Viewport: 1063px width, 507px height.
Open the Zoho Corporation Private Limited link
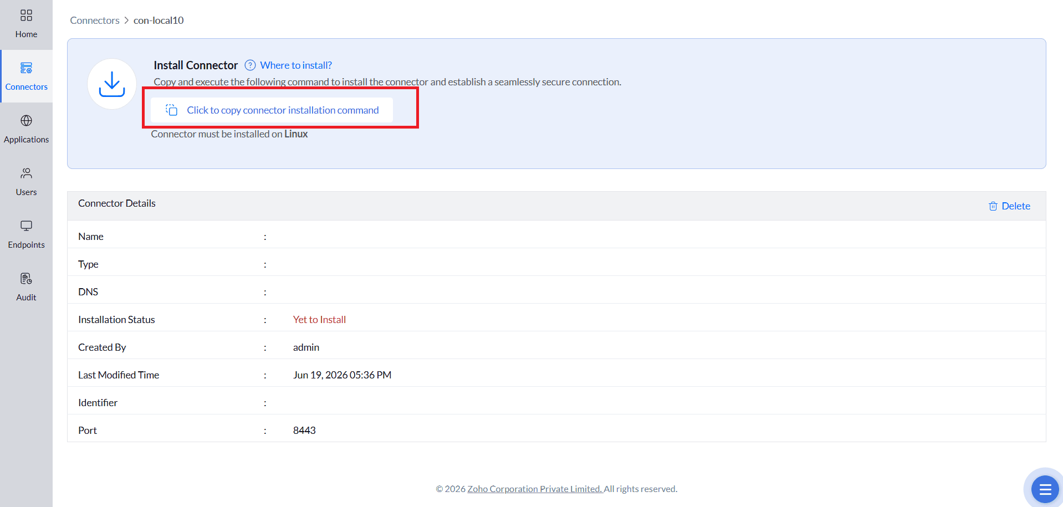(535, 489)
